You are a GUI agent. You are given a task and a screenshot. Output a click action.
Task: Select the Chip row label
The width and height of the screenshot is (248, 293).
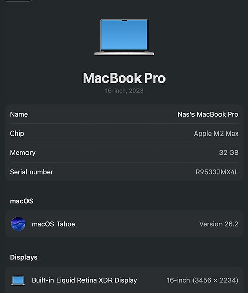(17, 134)
